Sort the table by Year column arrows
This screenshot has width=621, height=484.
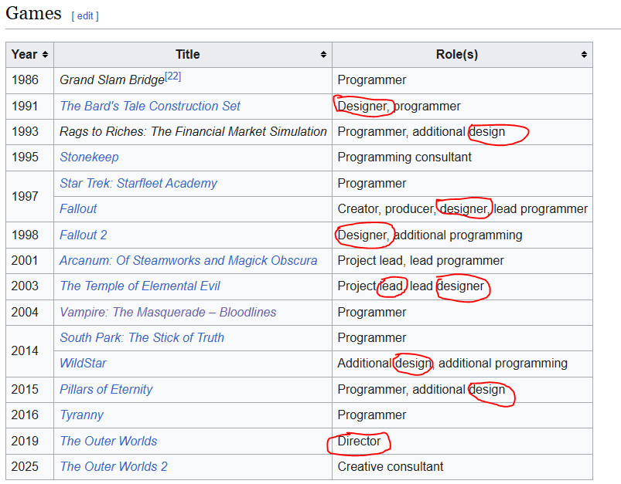(45, 55)
